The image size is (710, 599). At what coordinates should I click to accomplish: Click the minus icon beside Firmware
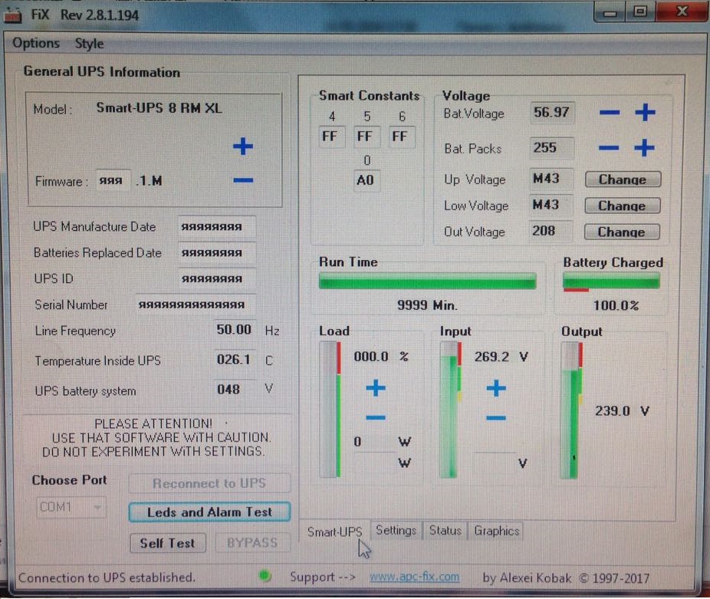coord(243,180)
